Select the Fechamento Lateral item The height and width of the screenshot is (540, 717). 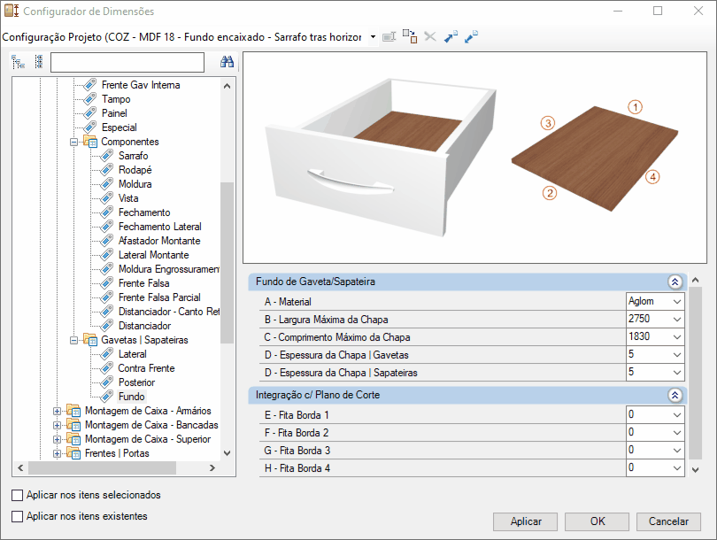159,227
